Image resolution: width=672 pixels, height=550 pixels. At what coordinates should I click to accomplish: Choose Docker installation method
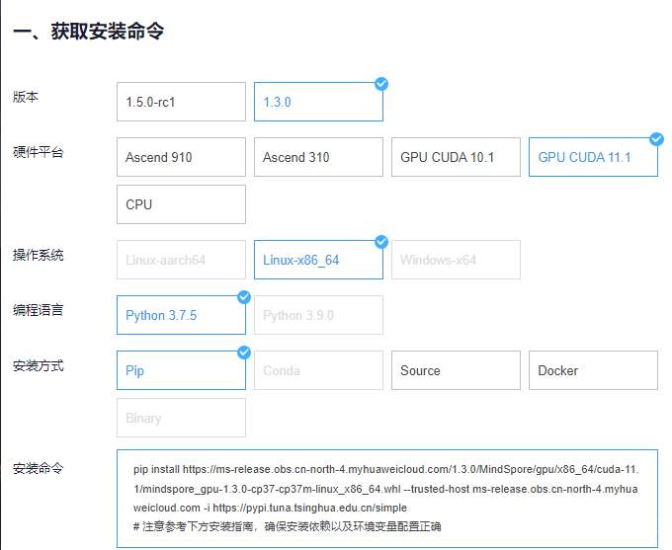point(593,370)
